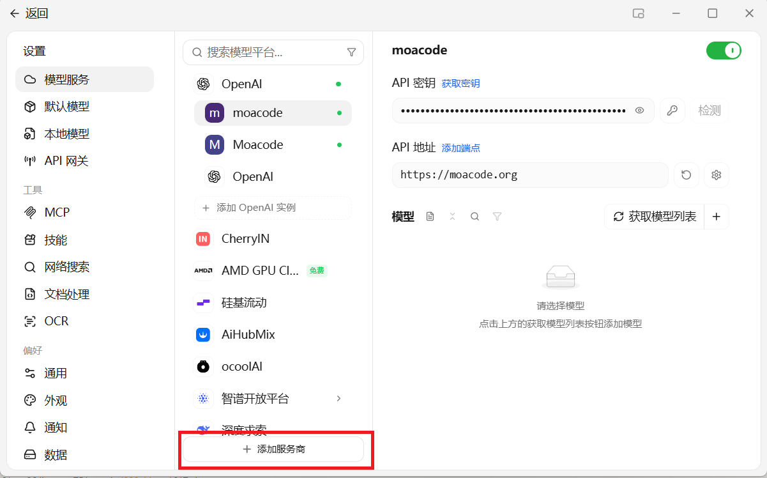
Task: Select 模型服务 in the settings sidebar
Action: [x=84, y=79]
